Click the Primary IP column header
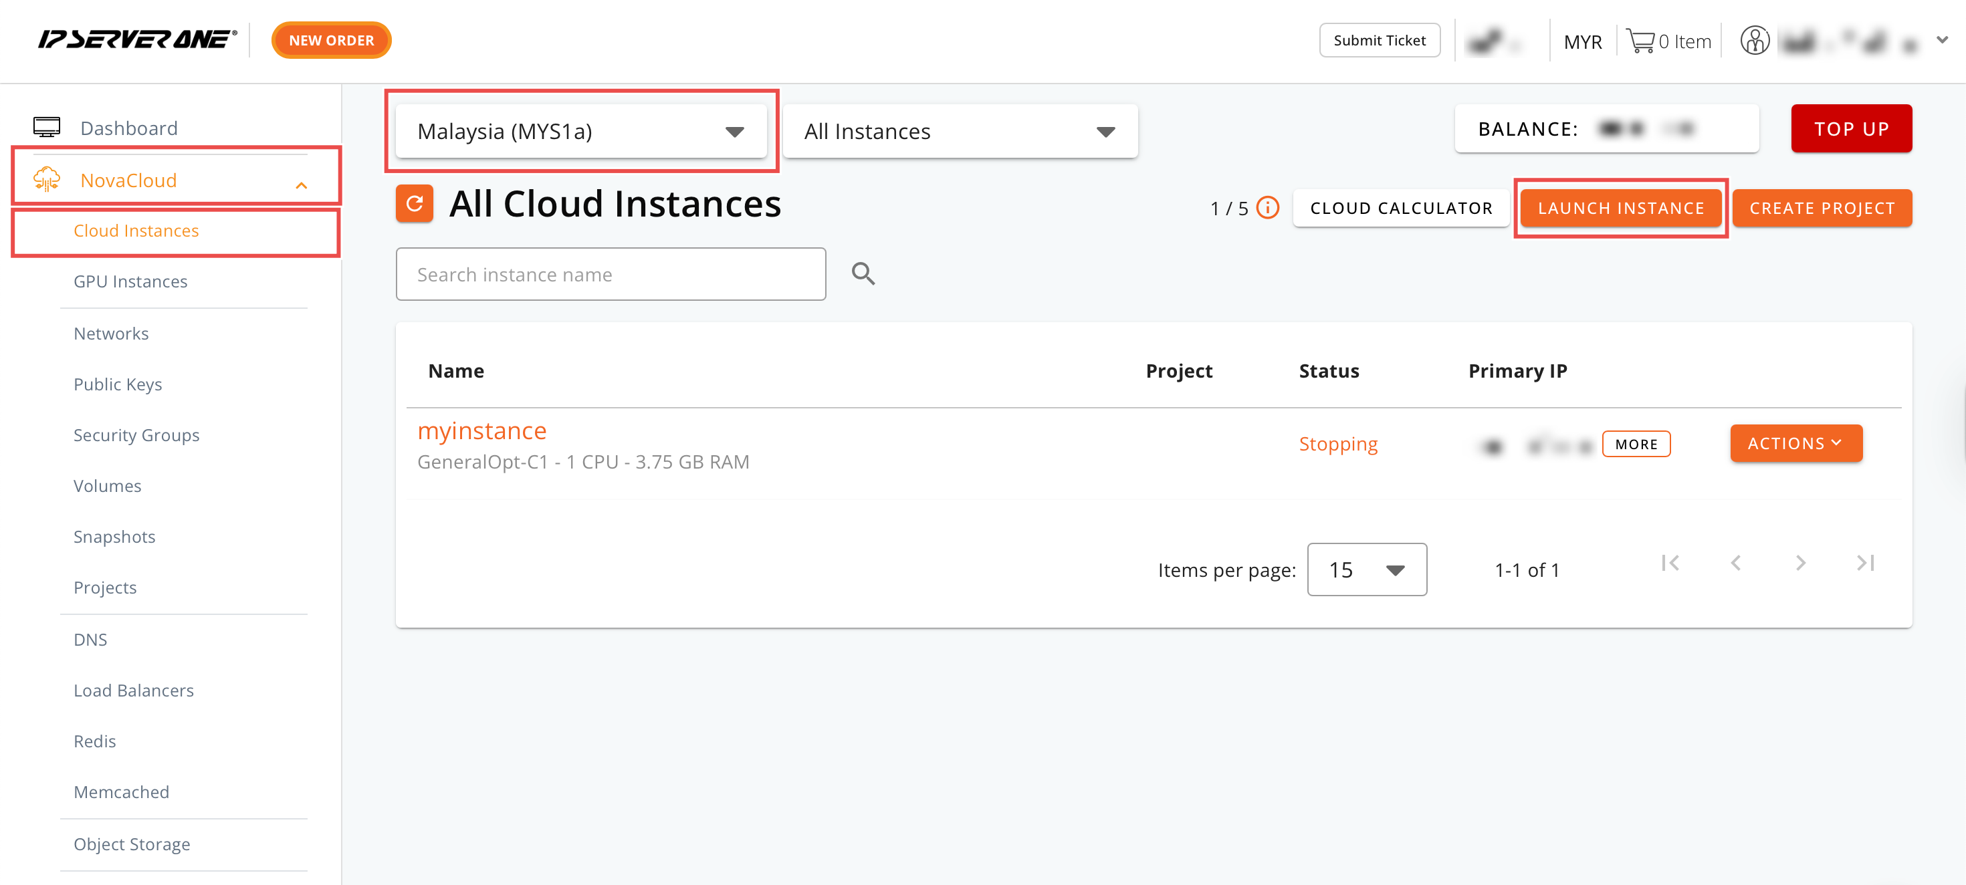This screenshot has height=885, width=1966. (x=1517, y=371)
